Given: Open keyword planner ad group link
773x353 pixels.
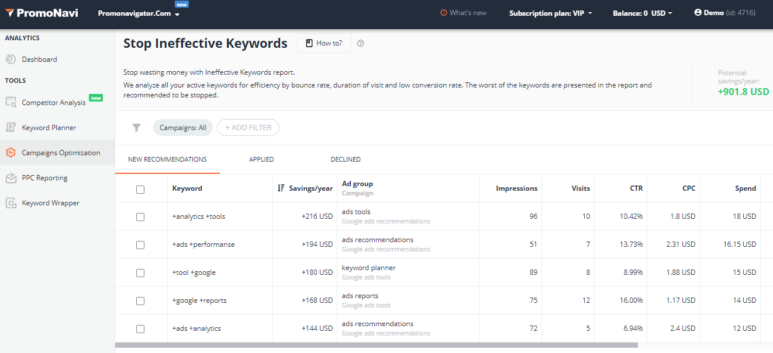Looking at the screenshot, I should [x=369, y=268].
